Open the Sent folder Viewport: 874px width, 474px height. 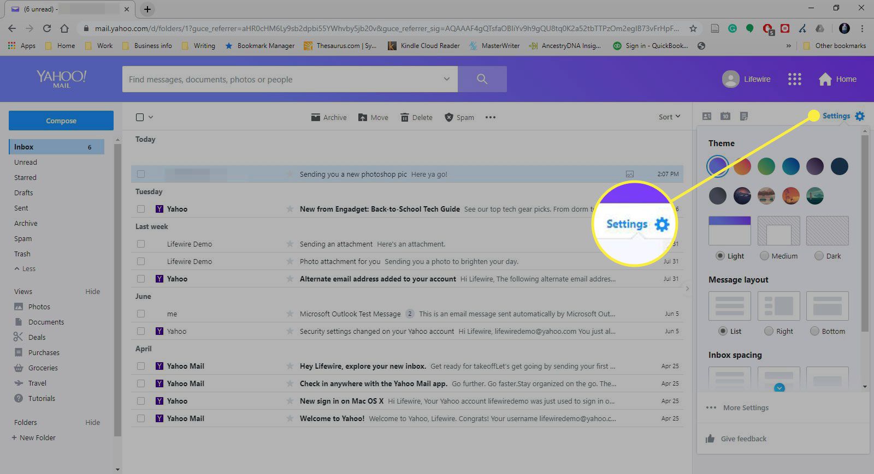pos(21,208)
